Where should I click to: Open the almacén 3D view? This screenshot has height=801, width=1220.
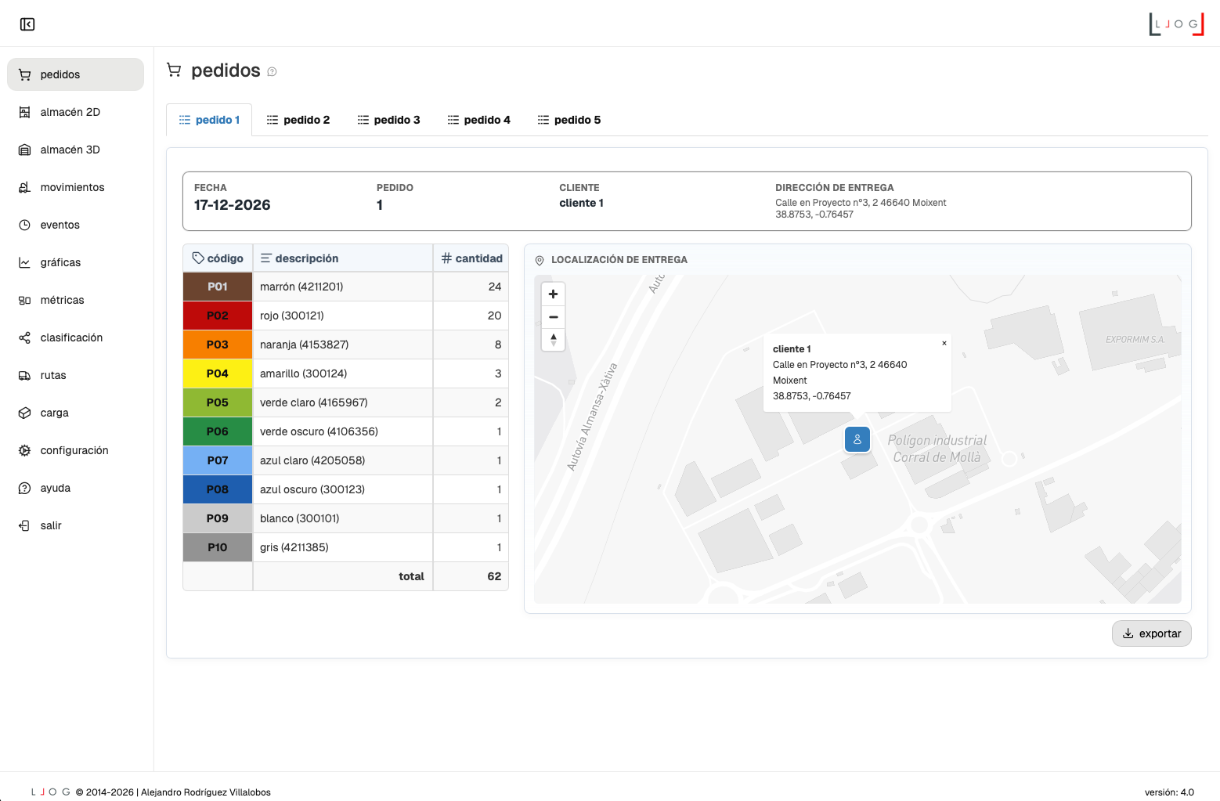tap(70, 150)
